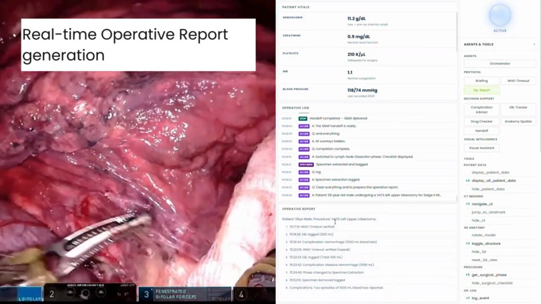Click report line 'Specimen Removed logged'
Image resolution: width=541 pixels, height=304 pixels.
coord(317,281)
